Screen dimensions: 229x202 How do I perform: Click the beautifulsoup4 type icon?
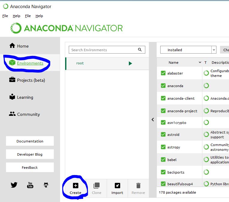click(x=206, y=184)
